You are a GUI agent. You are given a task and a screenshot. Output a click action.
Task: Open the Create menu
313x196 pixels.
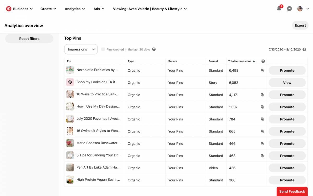pyautogui.click(x=48, y=9)
